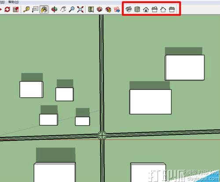Click the Zoom Extents tool

[x=81, y=9]
